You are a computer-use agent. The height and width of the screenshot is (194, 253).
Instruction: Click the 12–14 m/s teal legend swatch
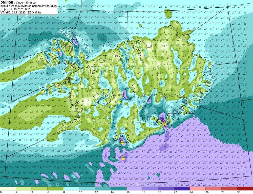(103, 188)
